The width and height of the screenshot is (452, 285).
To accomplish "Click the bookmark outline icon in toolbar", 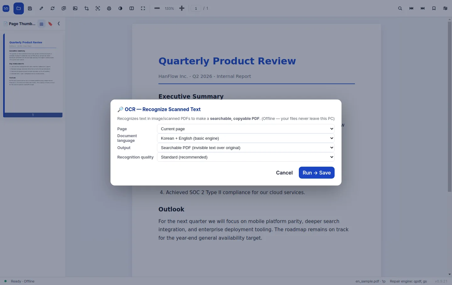I will click(x=434, y=8).
